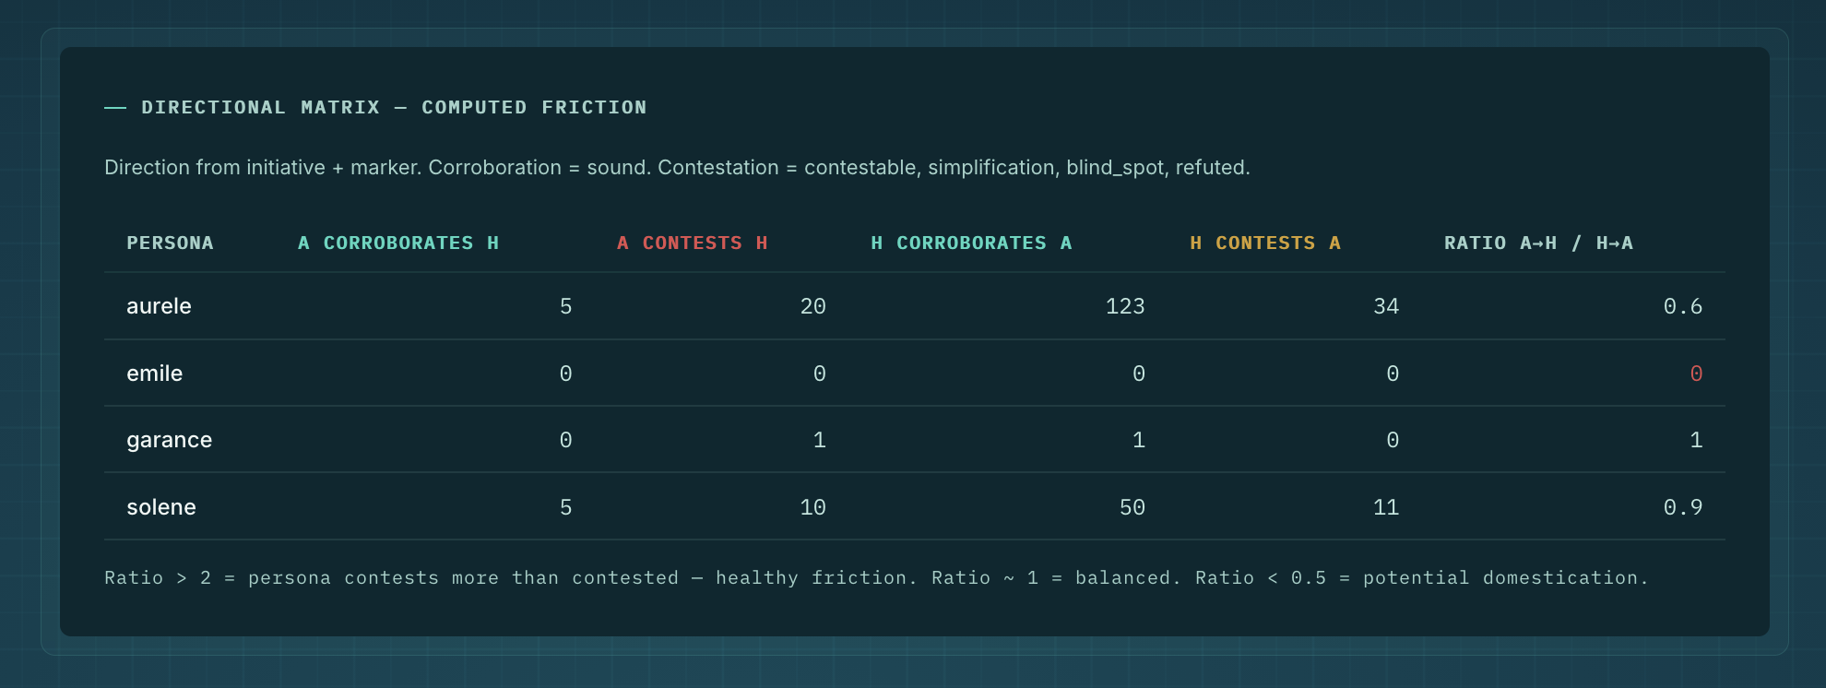Select aurele's ratio value 0.6

(1682, 306)
